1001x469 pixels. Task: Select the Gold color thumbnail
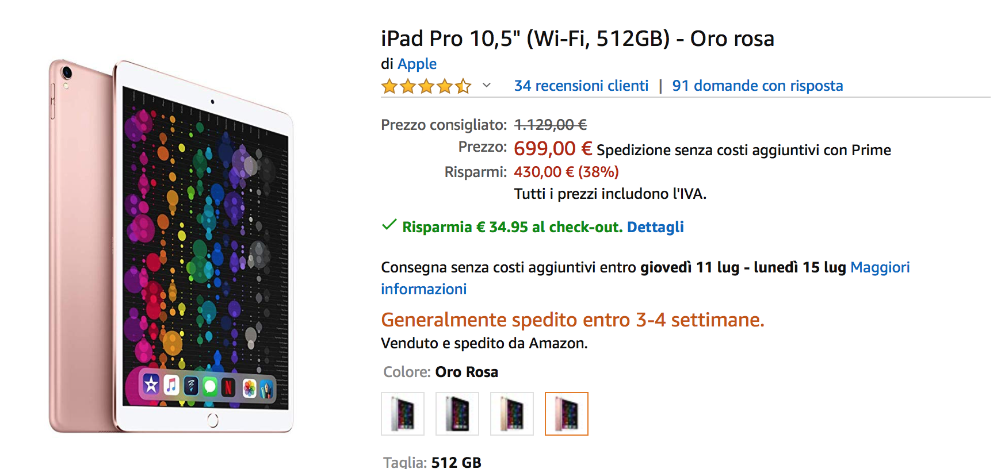[x=511, y=414]
